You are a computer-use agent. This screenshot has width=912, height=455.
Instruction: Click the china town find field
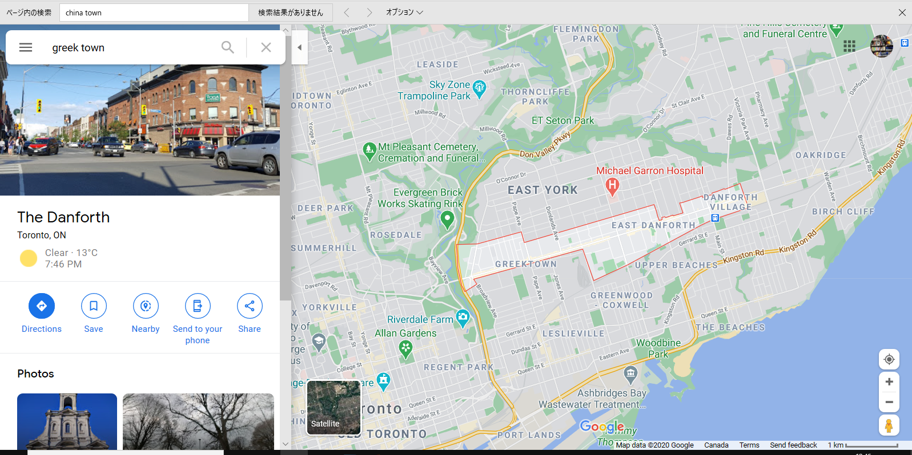tap(154, 13)
